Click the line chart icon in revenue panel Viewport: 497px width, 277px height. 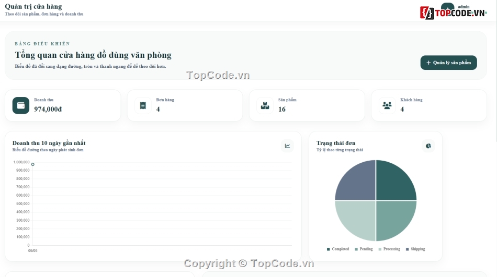[x=287, y=146]
